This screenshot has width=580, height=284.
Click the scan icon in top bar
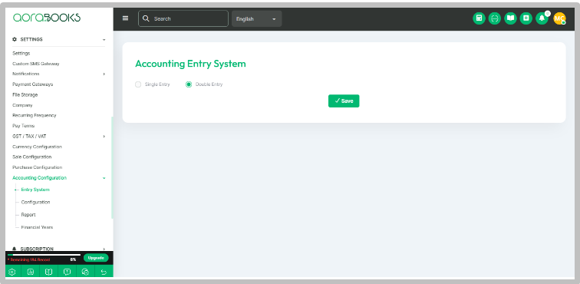tap(495, 18)
